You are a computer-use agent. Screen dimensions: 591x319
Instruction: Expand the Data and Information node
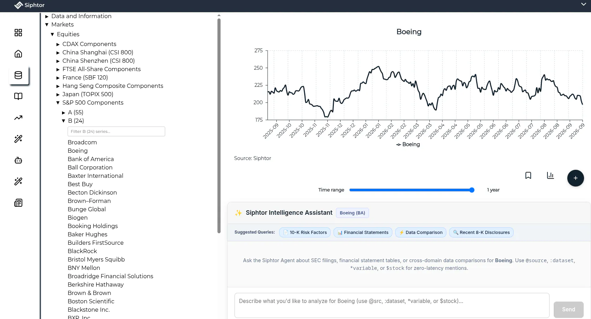pos(47,16)
